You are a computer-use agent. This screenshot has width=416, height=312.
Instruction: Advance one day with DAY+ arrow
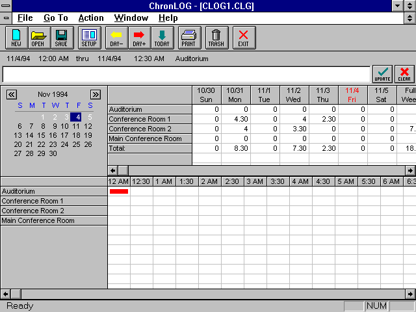coord(139,38)
